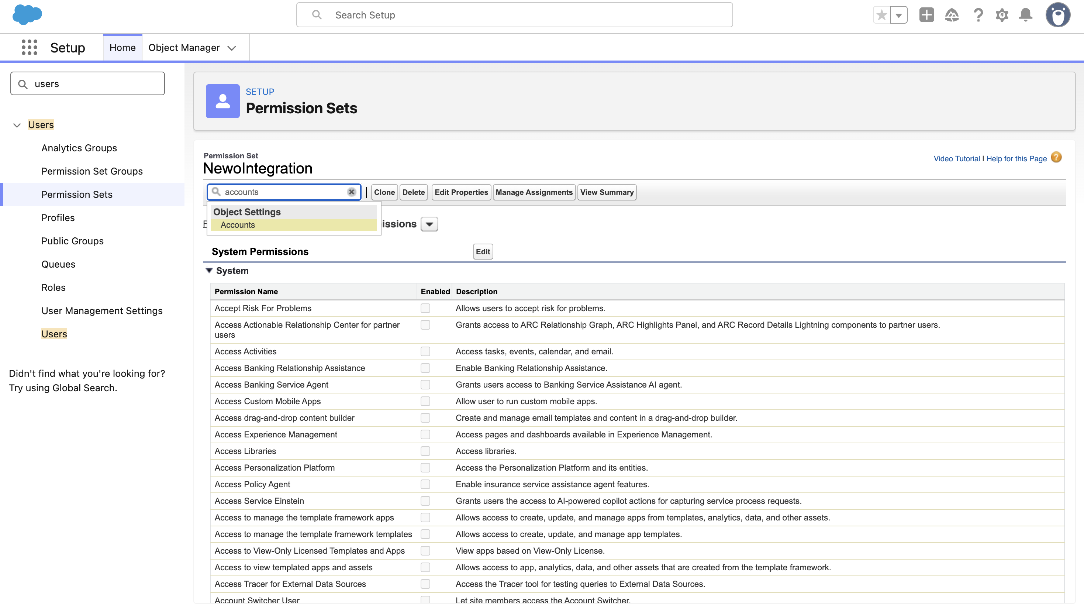
Task: Open Queues in the sidebar
Action: (59, 264)
